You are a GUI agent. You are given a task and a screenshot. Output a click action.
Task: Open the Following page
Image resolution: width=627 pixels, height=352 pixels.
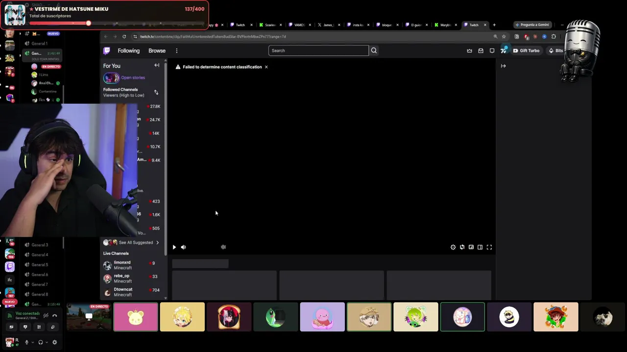click(x=128, y=51)
